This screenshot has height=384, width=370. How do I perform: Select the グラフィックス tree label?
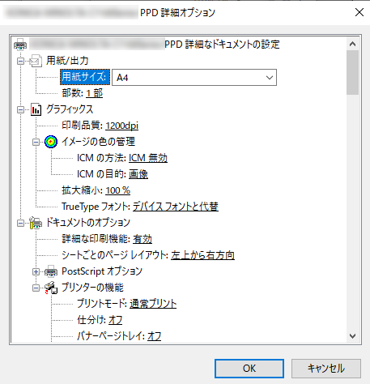pyautogui.click(x=70, y=109)
